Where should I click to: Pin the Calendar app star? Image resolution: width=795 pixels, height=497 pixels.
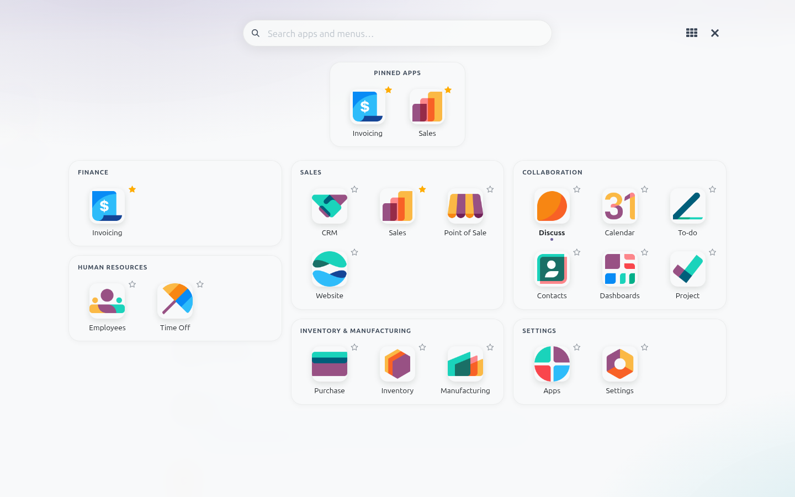click(645, 189)
